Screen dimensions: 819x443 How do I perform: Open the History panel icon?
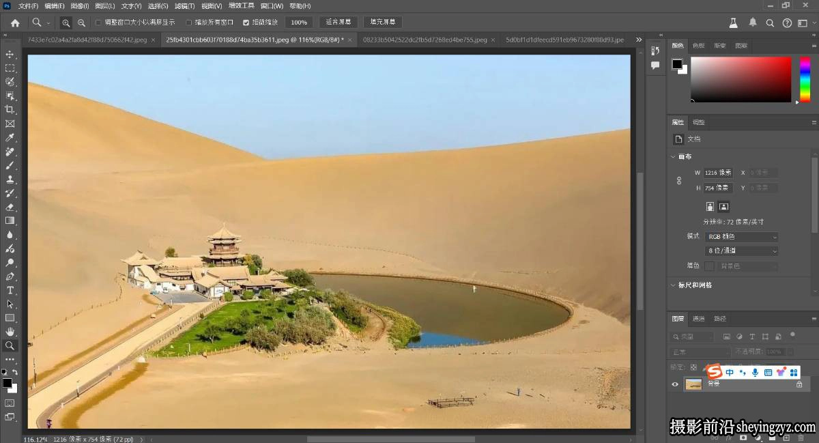click(655, 51)
